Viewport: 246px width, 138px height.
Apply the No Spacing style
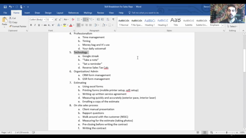coord(137,22)
